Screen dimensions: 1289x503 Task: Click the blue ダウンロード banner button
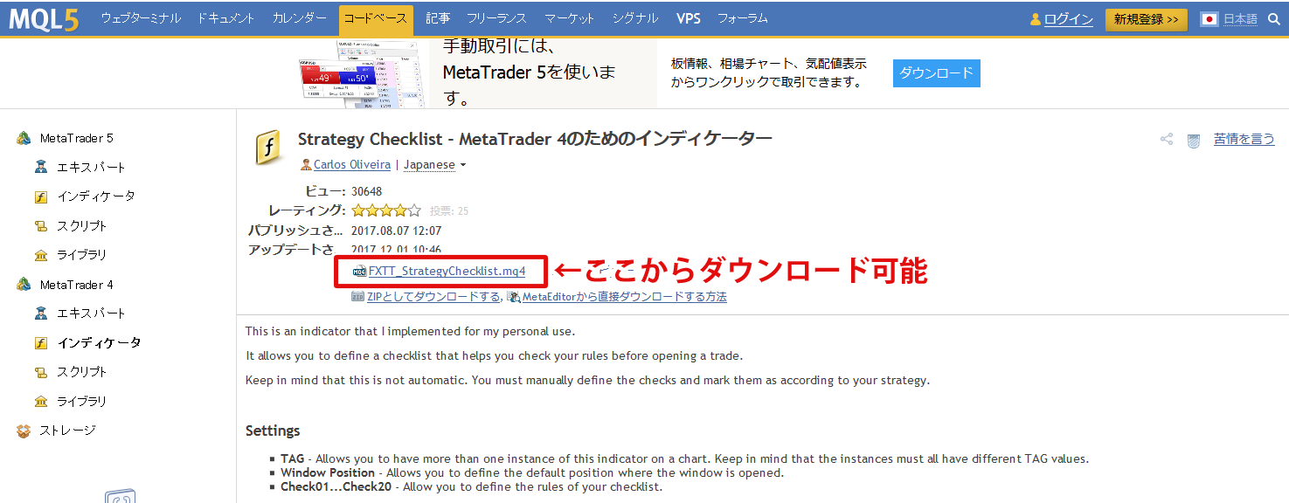(x=936, y=73)
